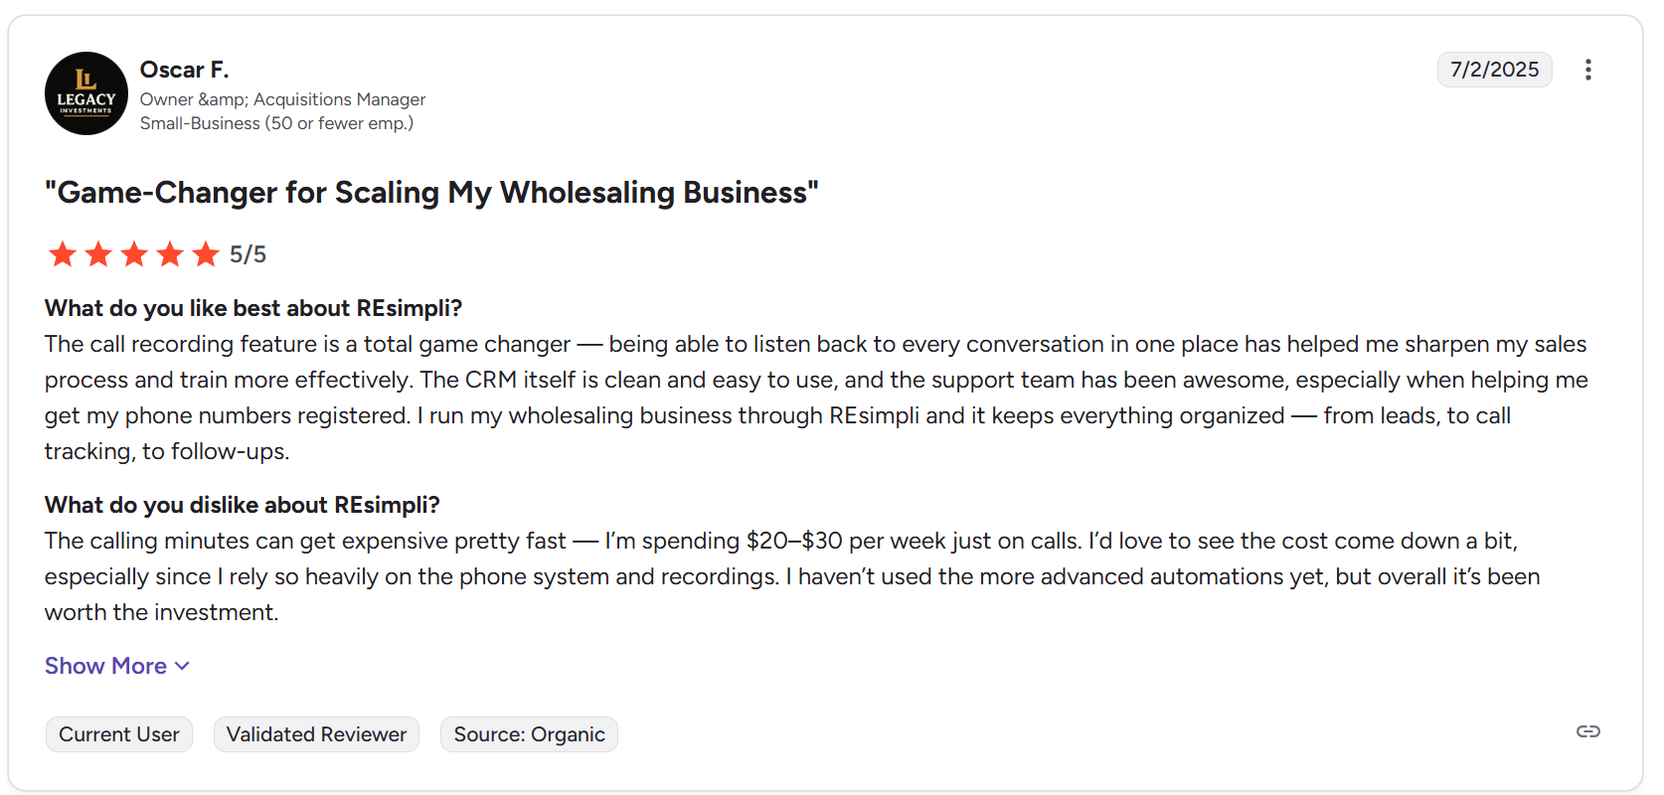Open reviewer name Oscar F.
Image resolution: width=1664 pixels, height=795 pixels.
pos(184,70)
